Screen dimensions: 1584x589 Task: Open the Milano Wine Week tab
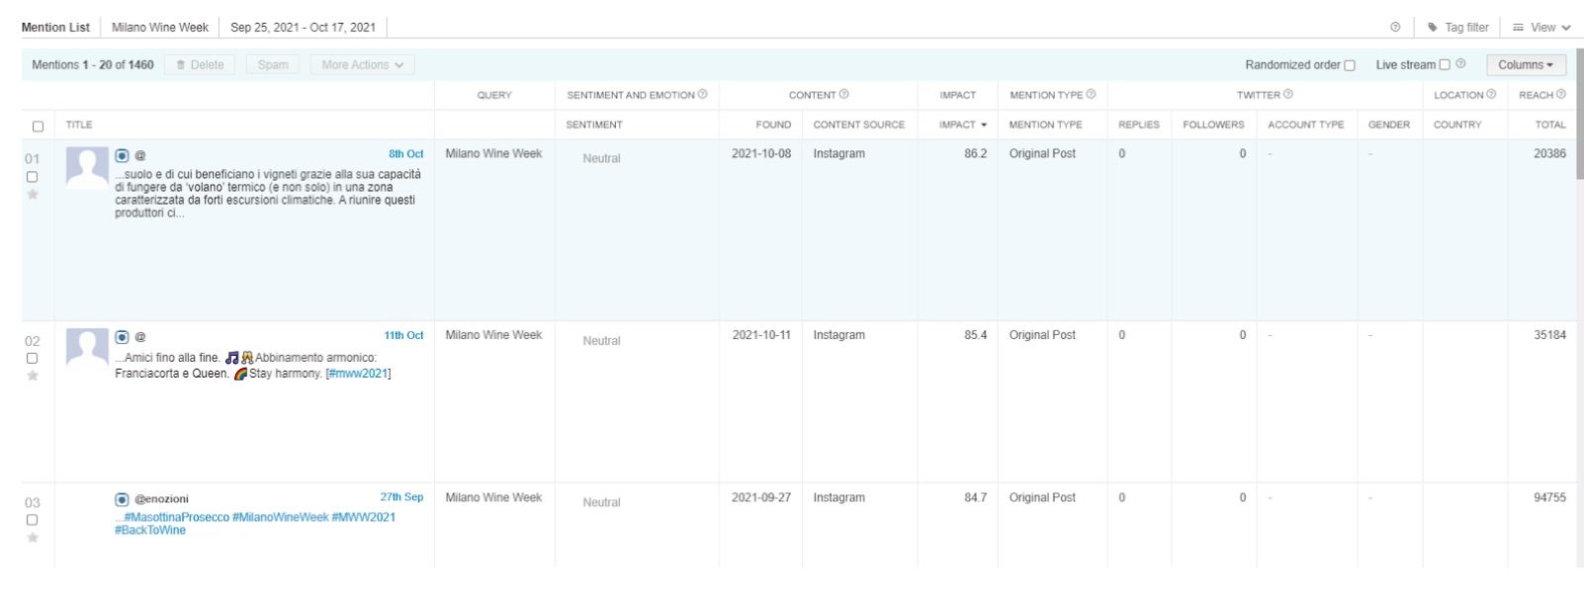(x=160, y=28)
